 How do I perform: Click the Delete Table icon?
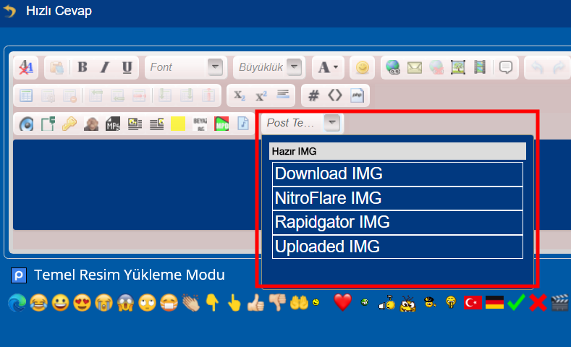click(x=69, y=95)
